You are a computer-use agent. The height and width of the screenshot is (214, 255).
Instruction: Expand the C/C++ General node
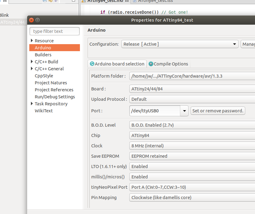pyautogui.click(x=32, y=68)
